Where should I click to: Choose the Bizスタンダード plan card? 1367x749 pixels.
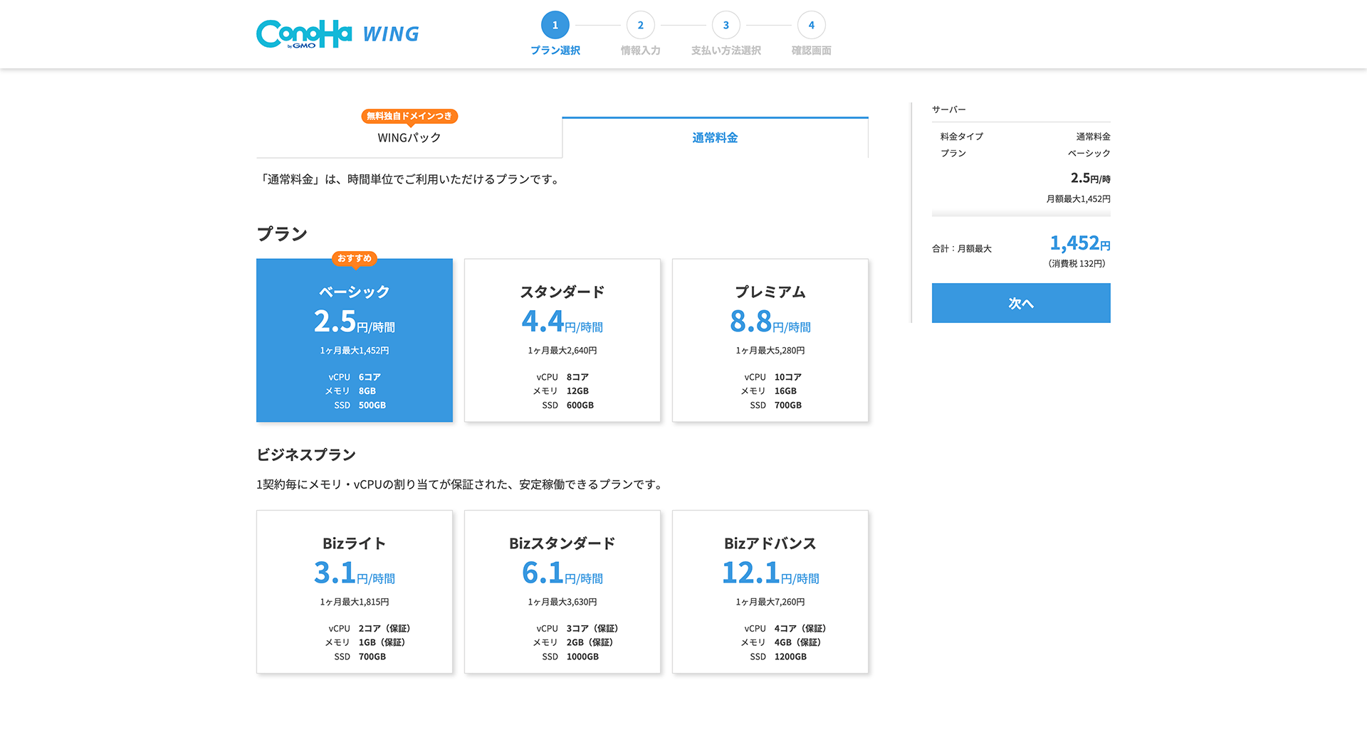[562, 592]
